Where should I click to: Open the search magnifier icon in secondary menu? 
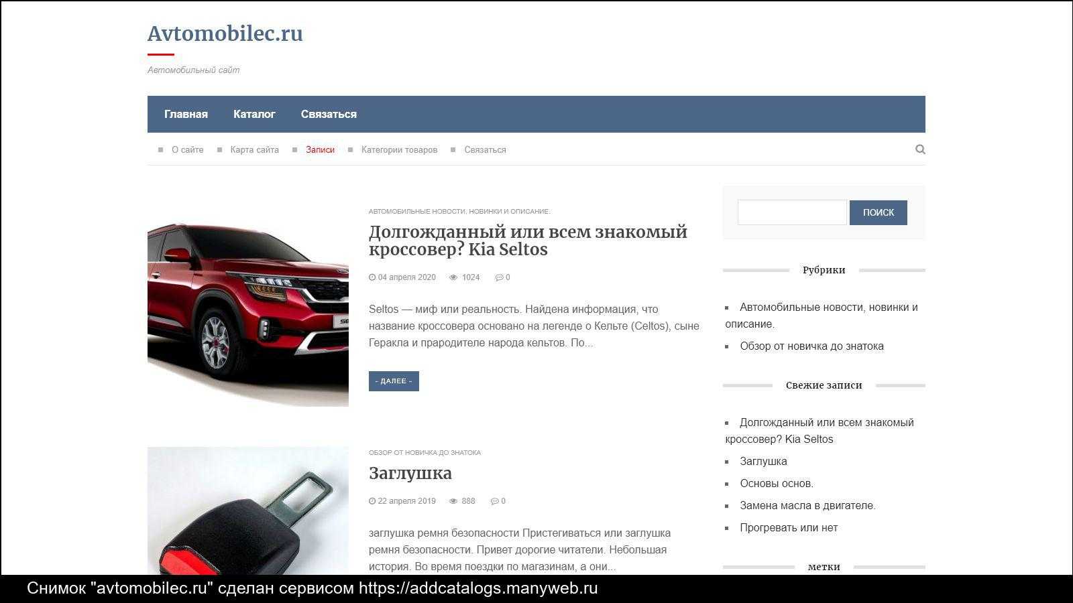coord(920,149)
